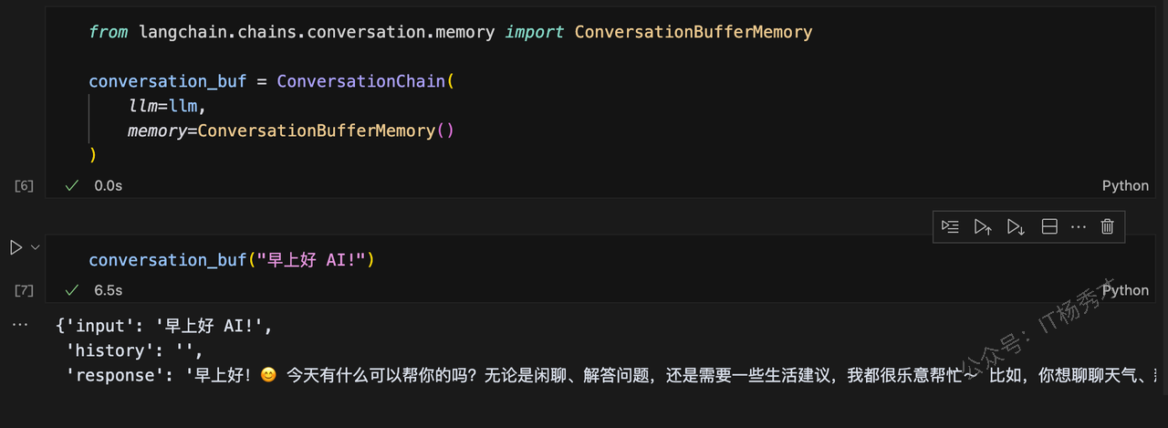The width and height of the screenshot is (1168, 428).
Task: Click the execution count label [7]
Action: tap(24, 291)
